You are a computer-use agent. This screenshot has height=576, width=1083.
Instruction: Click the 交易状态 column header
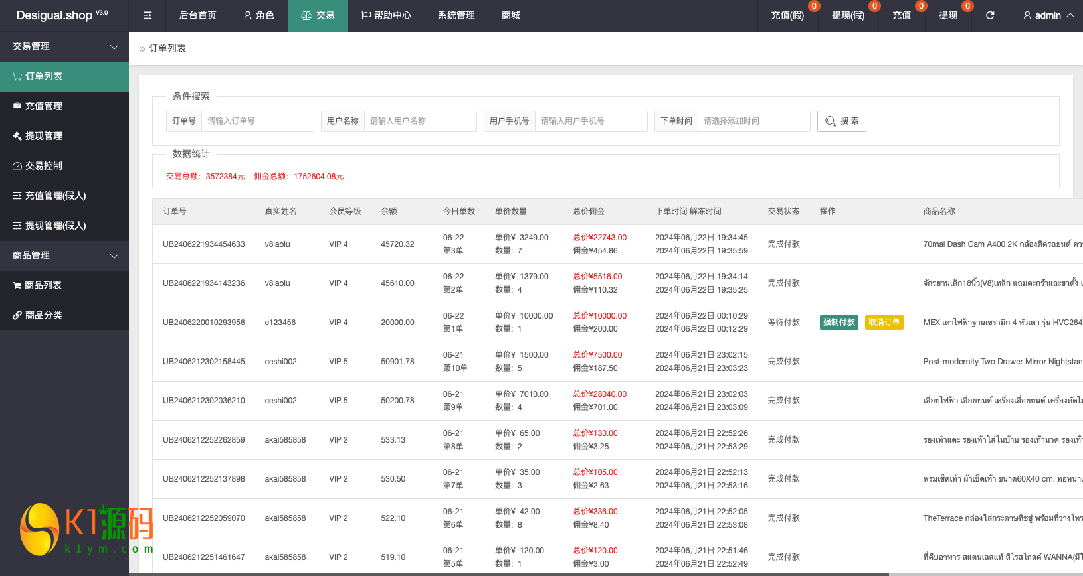pos(784,212)
